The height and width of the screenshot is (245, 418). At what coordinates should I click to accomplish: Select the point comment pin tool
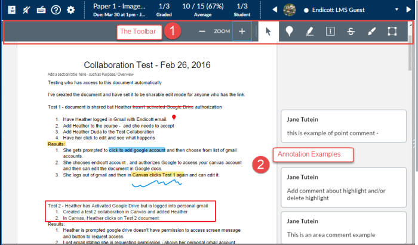click(x=289, y=32)
